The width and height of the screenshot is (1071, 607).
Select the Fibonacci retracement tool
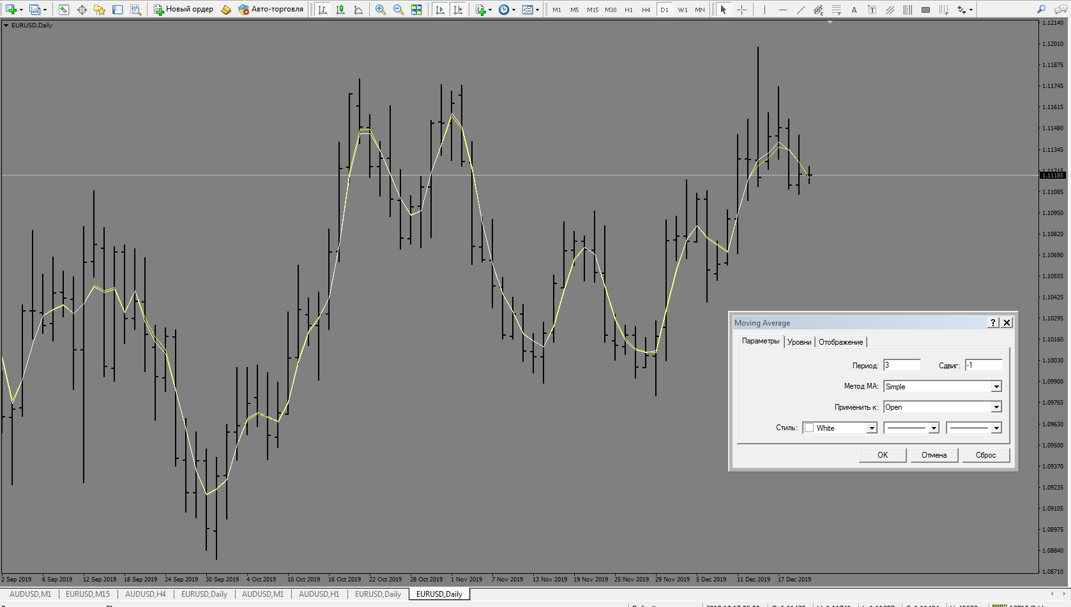(x=836, y=10)
